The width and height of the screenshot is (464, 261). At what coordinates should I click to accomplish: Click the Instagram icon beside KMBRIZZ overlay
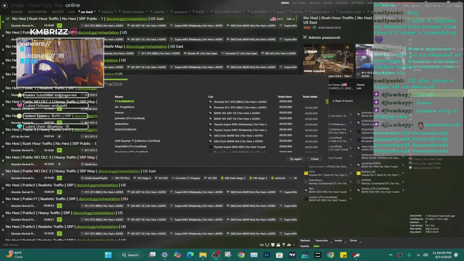coord(74,32)
